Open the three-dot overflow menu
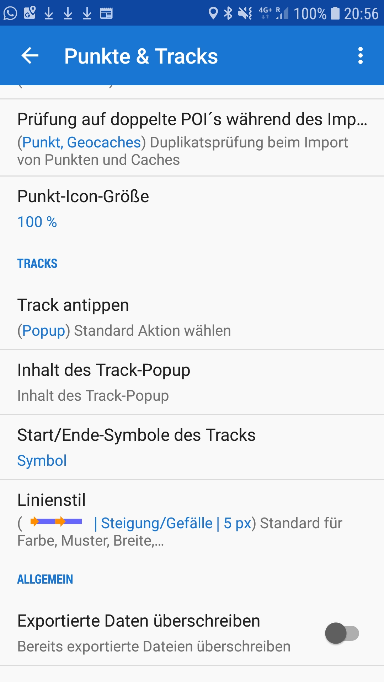Image resolution: width=384 pixels, height=682 pixels. pos(360,56)
